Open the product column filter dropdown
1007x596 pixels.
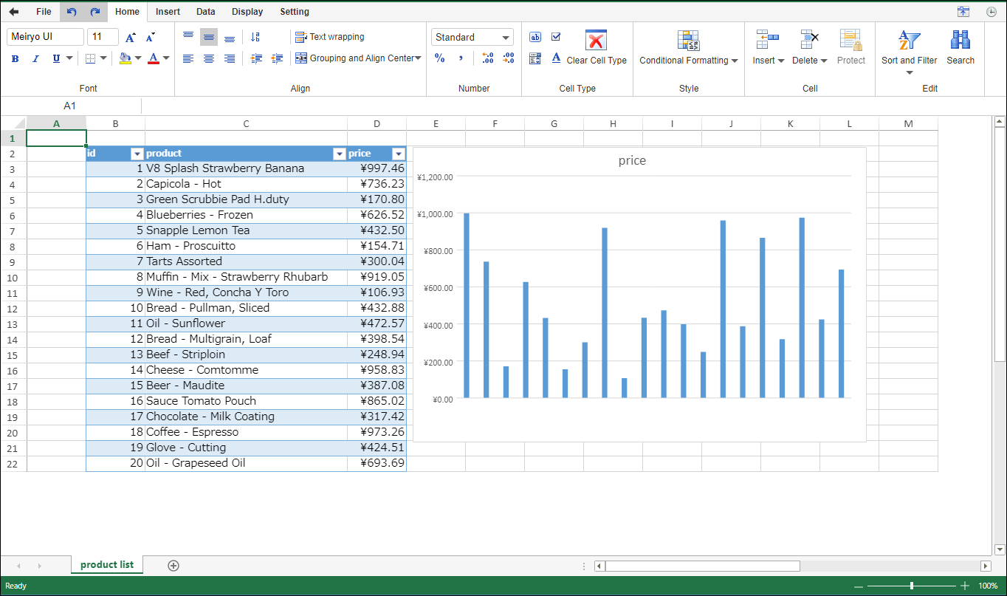[339, 154]
